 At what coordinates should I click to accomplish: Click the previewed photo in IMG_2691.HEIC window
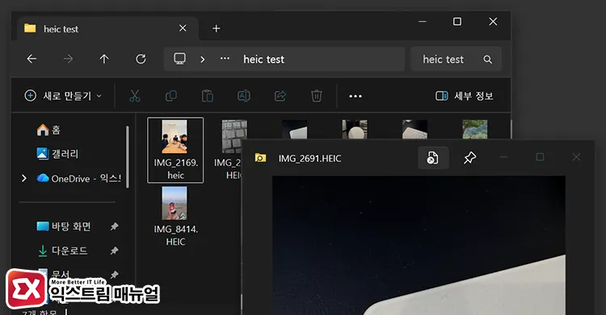[419, 245]
